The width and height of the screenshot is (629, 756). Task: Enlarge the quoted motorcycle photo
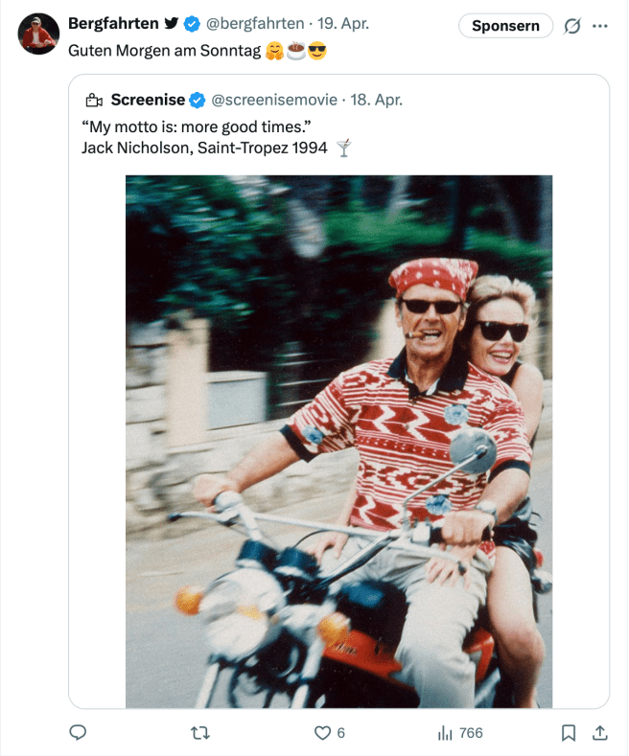click(338, 441)
